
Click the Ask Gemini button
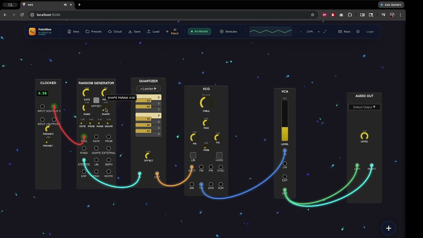tap(391, 5)
